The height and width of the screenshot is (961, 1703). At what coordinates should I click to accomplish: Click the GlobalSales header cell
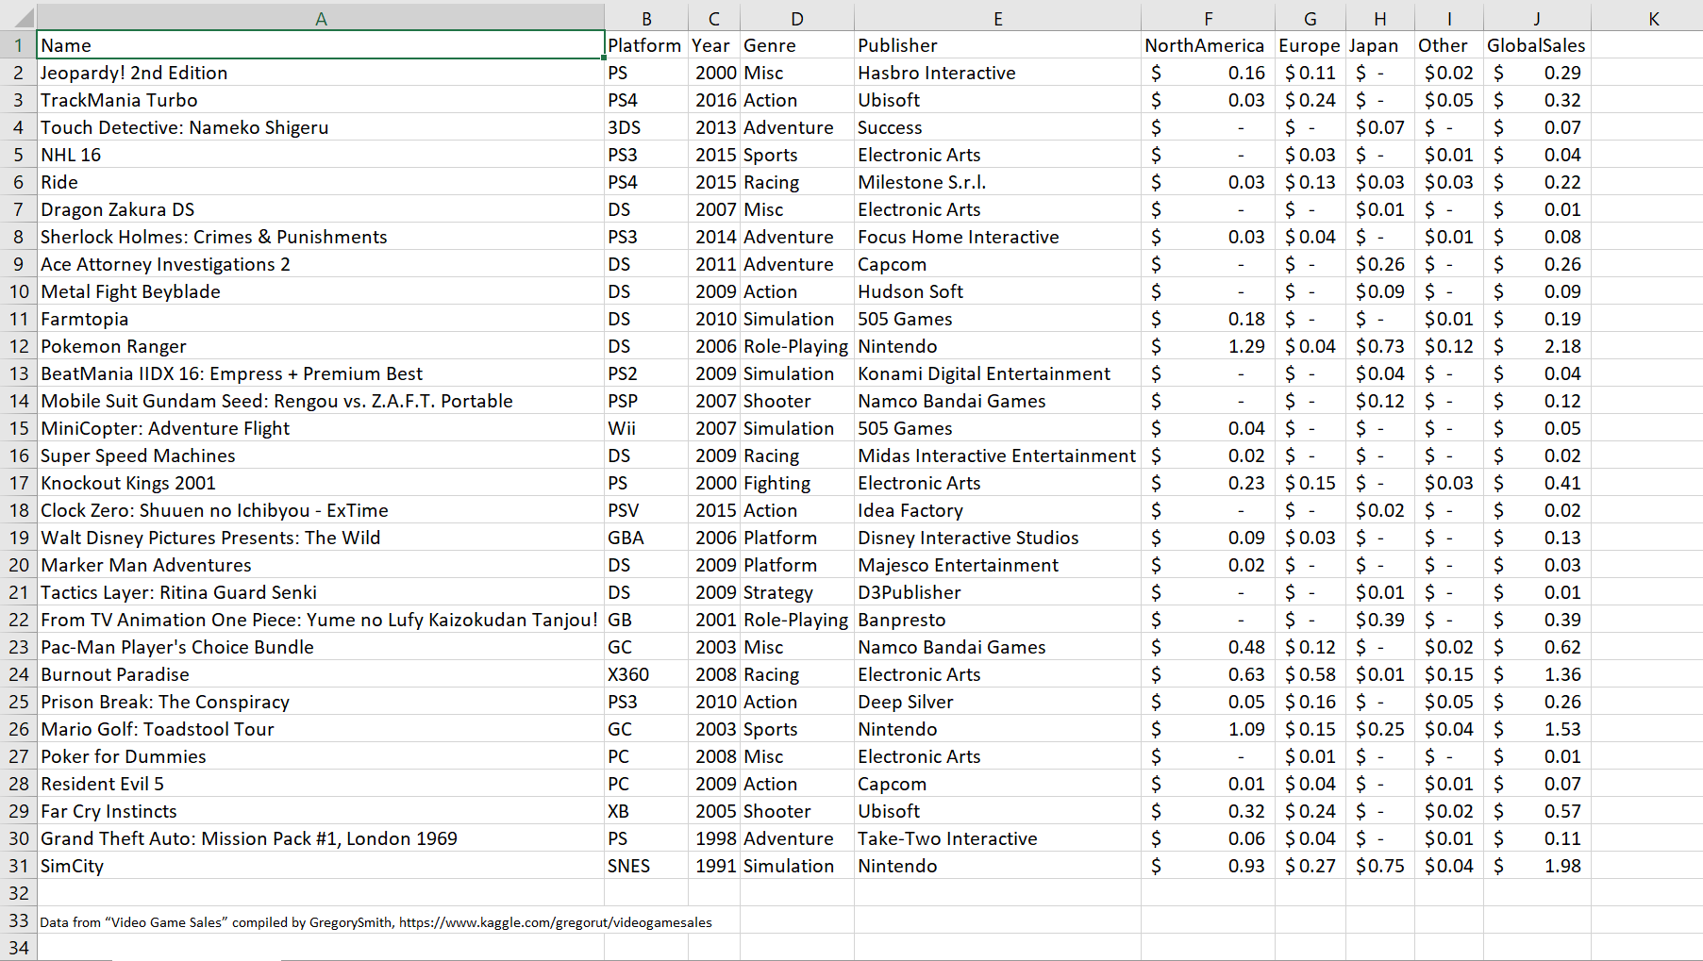tap(1537, 45)
